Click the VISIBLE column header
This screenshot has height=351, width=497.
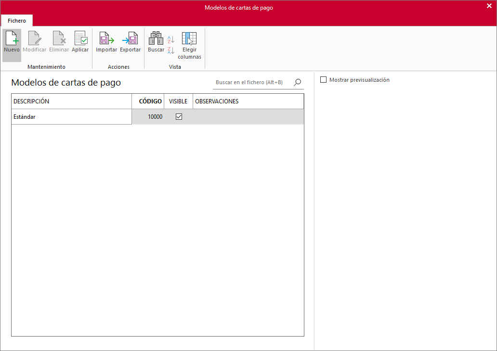pyautogui.click(x=178, y=101)
